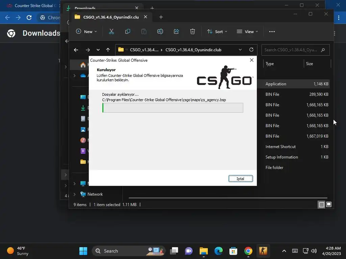Click the Pictures icon in sidebar
This screenshot has height=259, width=346.
(83, 129)
